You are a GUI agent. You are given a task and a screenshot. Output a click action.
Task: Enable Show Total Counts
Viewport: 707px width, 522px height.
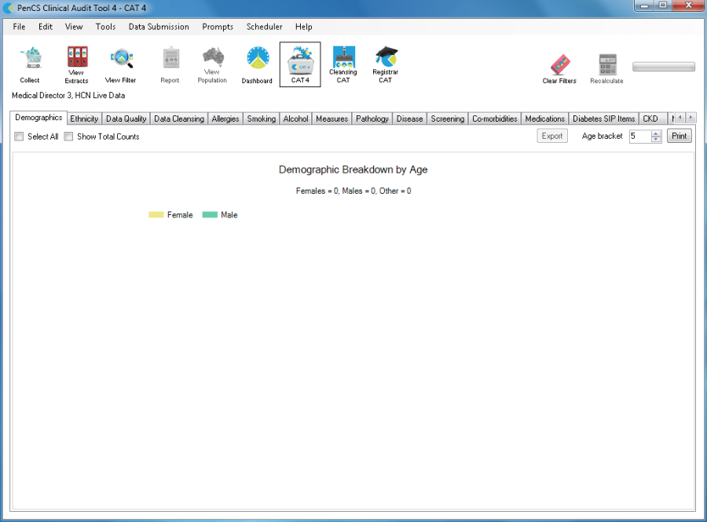68,137
